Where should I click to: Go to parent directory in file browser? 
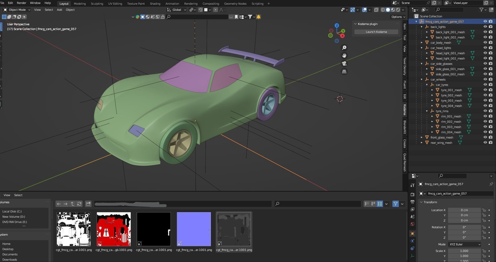click(x=72, y=204)
